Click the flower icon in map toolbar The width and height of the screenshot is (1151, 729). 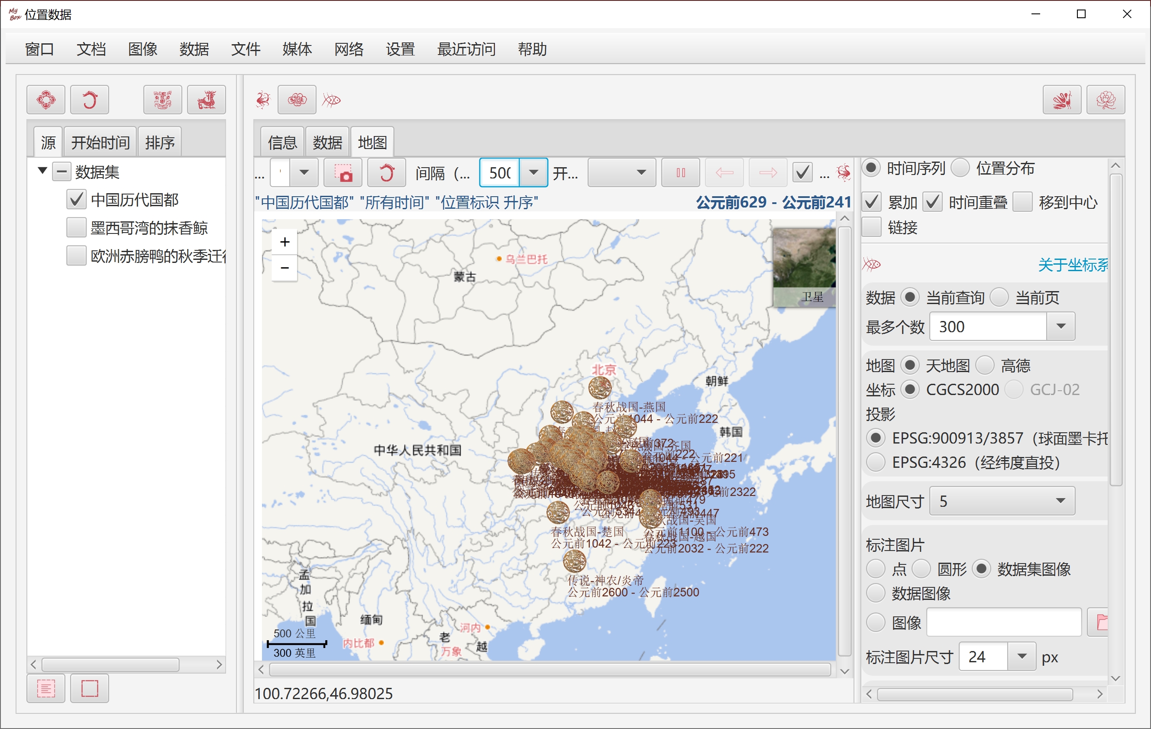[297, 100]
